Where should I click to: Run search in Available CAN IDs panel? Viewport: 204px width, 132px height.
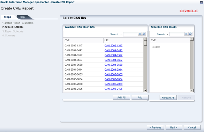(x=144, y=34)
